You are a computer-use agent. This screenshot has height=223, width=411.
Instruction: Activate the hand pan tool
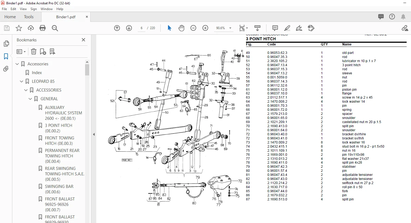pyautogui.click(x=181, y=28)
